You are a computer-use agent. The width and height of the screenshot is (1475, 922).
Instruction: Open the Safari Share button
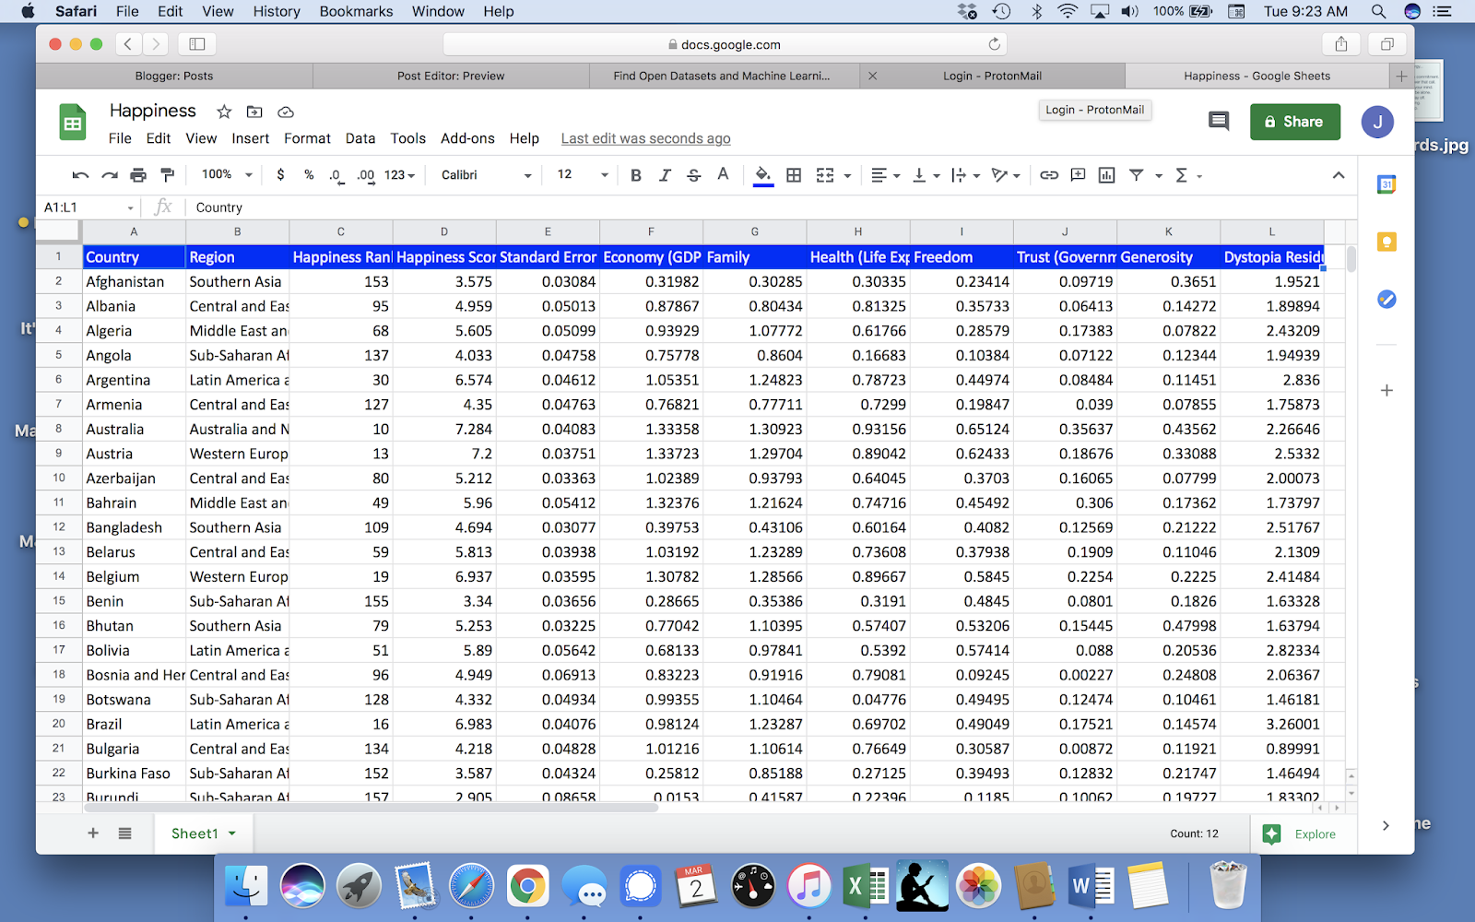[x=1341, y=44]
